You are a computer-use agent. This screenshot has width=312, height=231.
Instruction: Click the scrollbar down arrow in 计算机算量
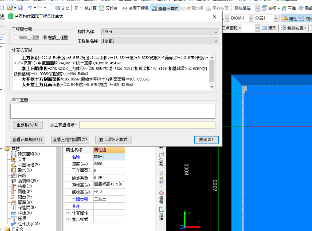pyautogui.click(x=212, y=87)
